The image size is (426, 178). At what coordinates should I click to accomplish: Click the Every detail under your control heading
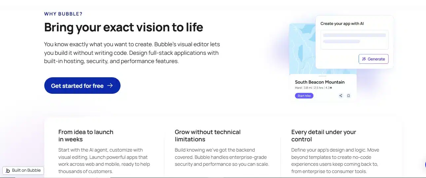click(x=324, y=135)
